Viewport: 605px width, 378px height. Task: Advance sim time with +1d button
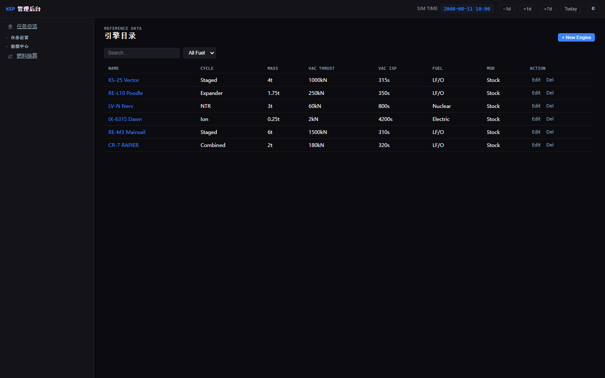coord(527,9)
